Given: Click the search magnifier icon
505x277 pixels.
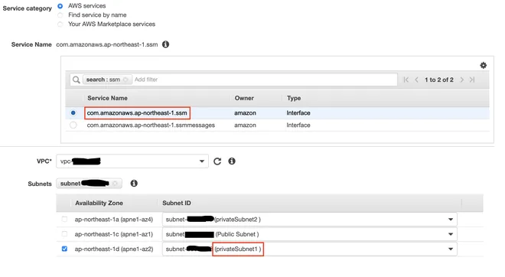Looking at the screenshot, I should point(76,80).
